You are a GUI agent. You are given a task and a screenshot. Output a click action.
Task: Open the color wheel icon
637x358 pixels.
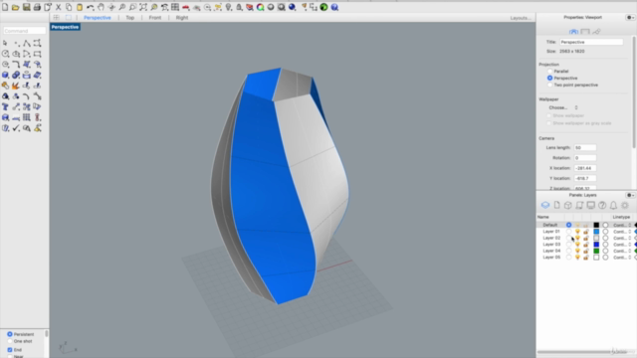(x=261, y=7)
